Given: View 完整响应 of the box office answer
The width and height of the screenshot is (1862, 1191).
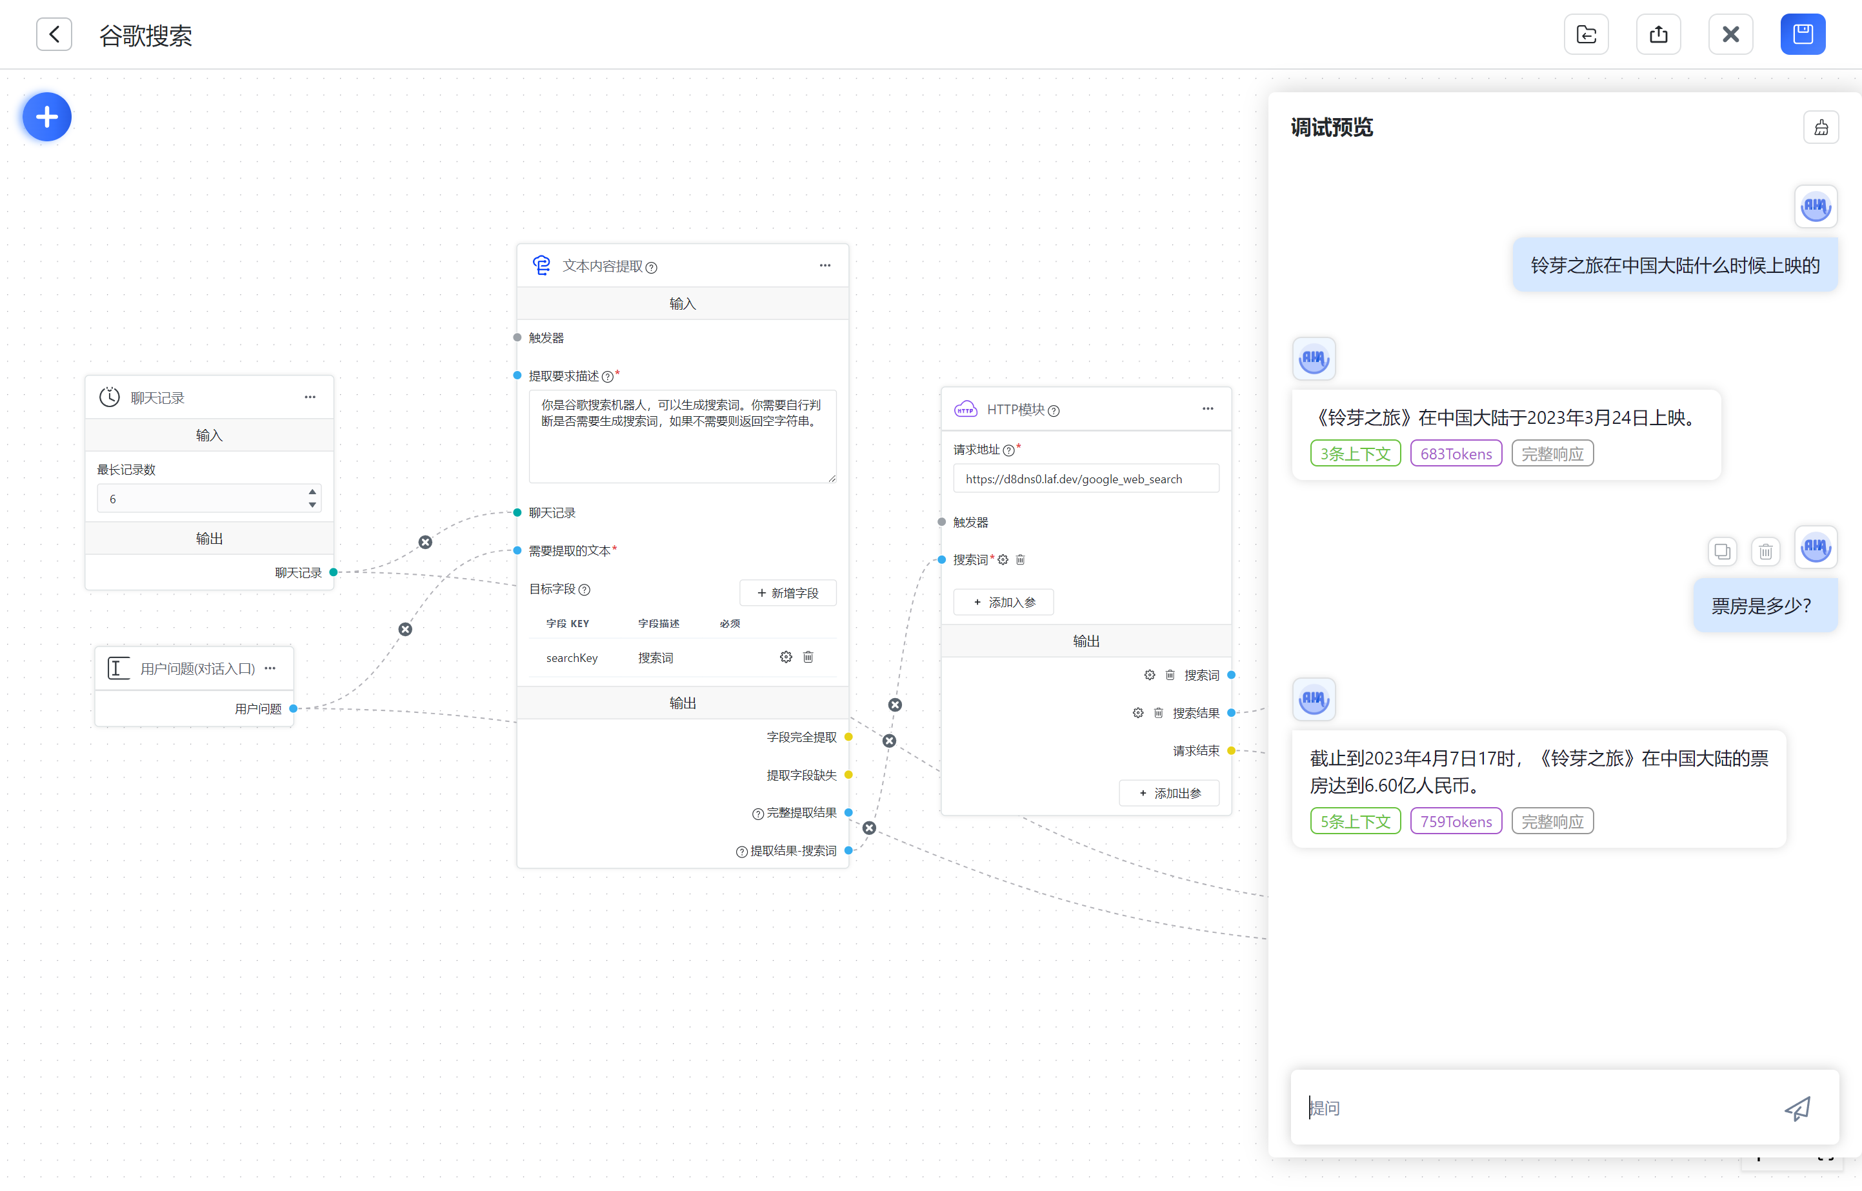Looking at the screenshot, I should (1552, 821).
